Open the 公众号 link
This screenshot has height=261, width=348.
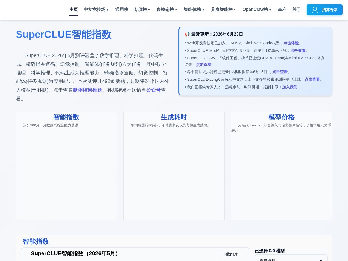(x=154, y=90)
